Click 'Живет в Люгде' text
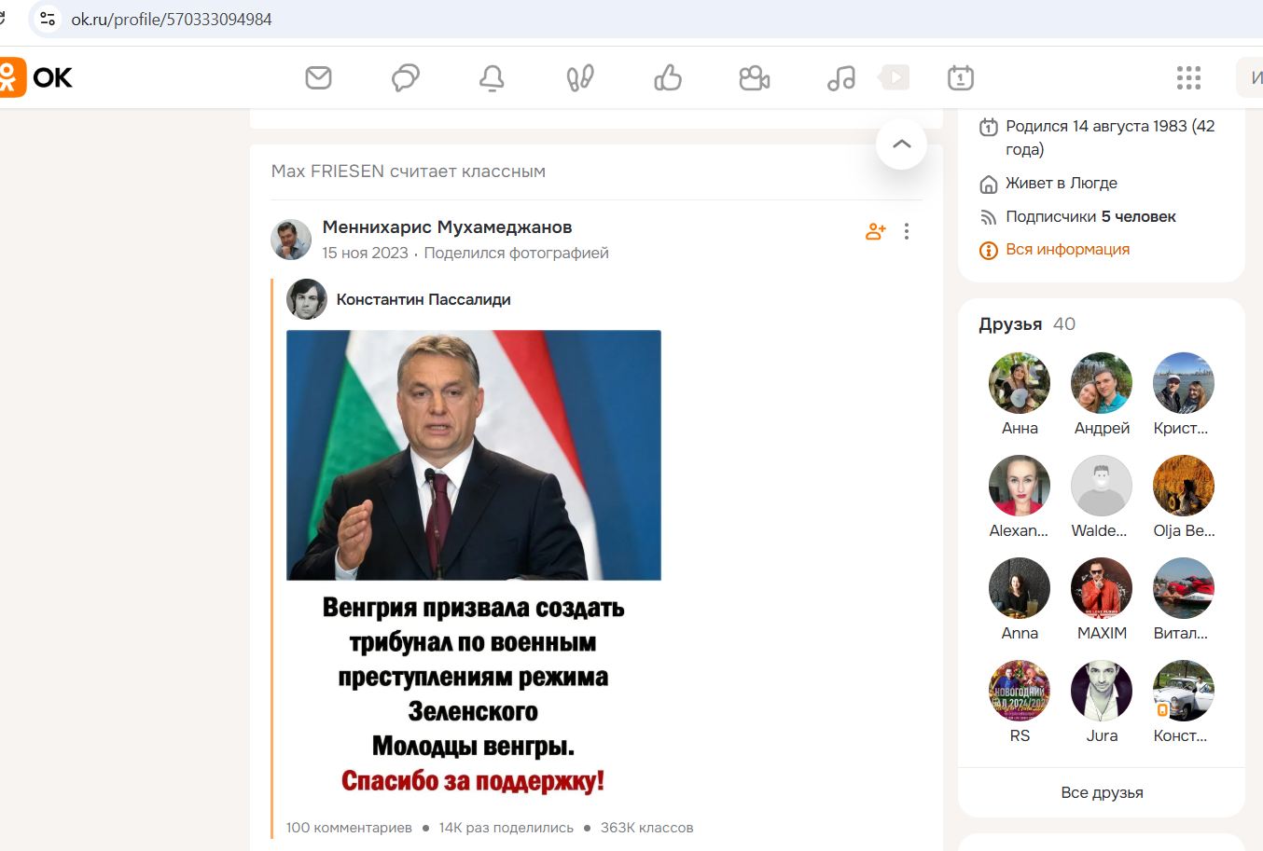1263x851 pixels. (x=1062, y=183)
